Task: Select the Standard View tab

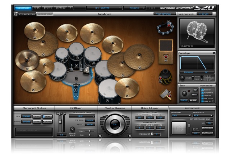Action: point(27,14)
